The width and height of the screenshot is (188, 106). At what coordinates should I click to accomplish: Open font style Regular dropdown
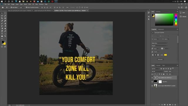(x=160, y=46)
